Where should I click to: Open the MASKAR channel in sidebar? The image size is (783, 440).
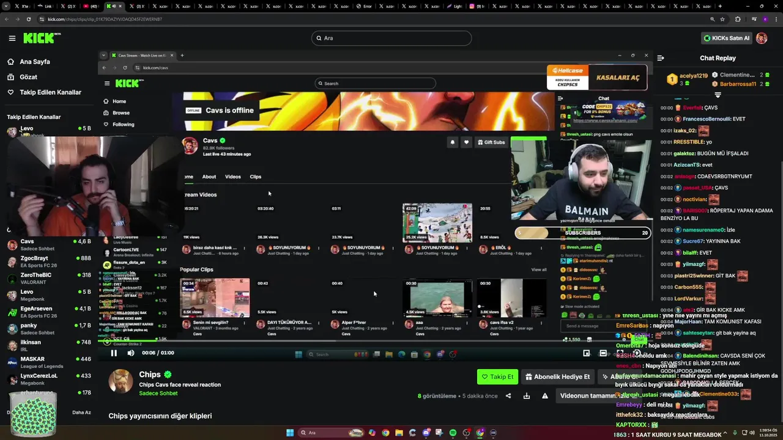pos(49,362)
